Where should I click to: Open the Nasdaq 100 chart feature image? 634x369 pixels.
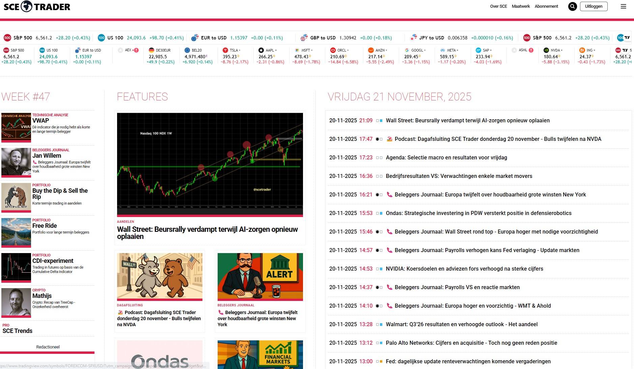click(210, 164)
